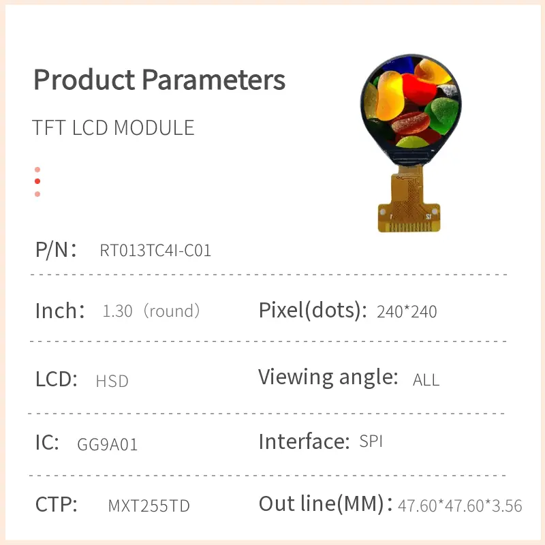The image size is (545, 545).
Task: Click the top pink dot indicator
Action: point(37,170)
